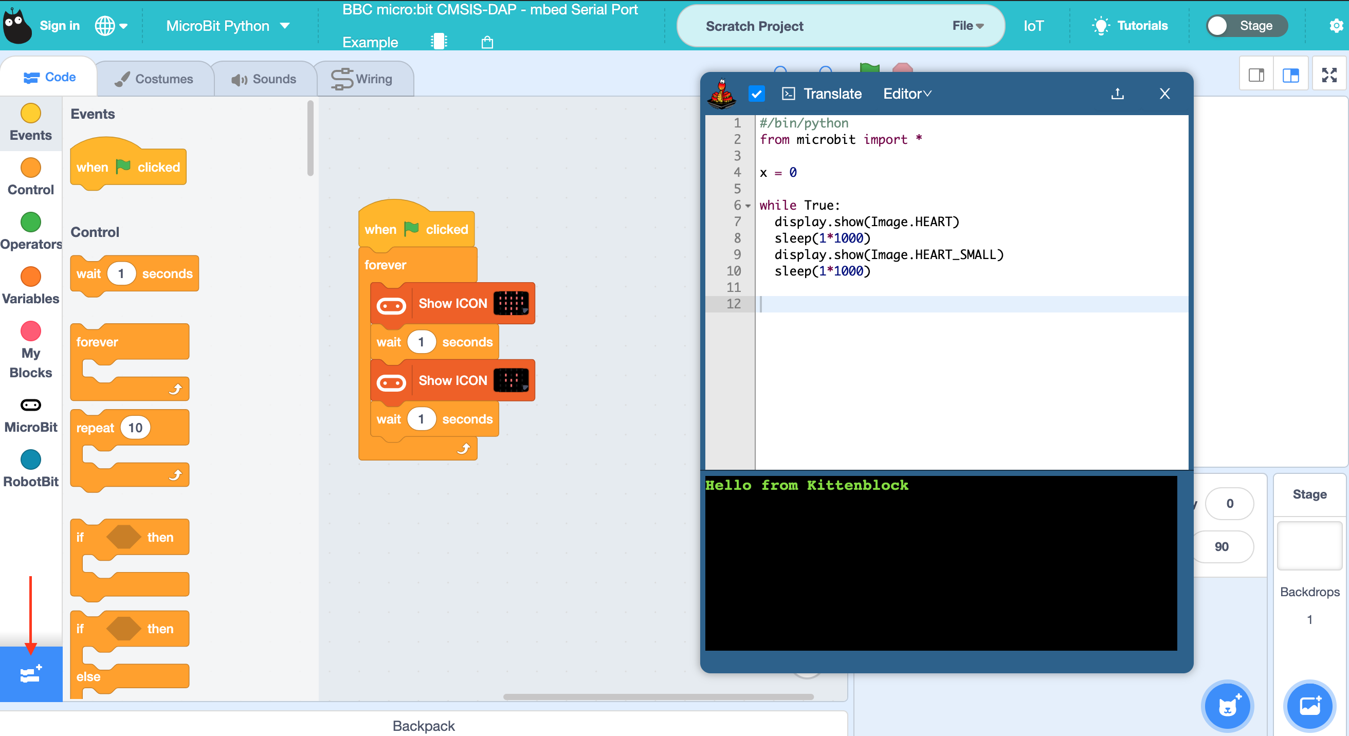Switch to the Sounds tab
This screenshot has height=736, width=1349.
(264, 79)
